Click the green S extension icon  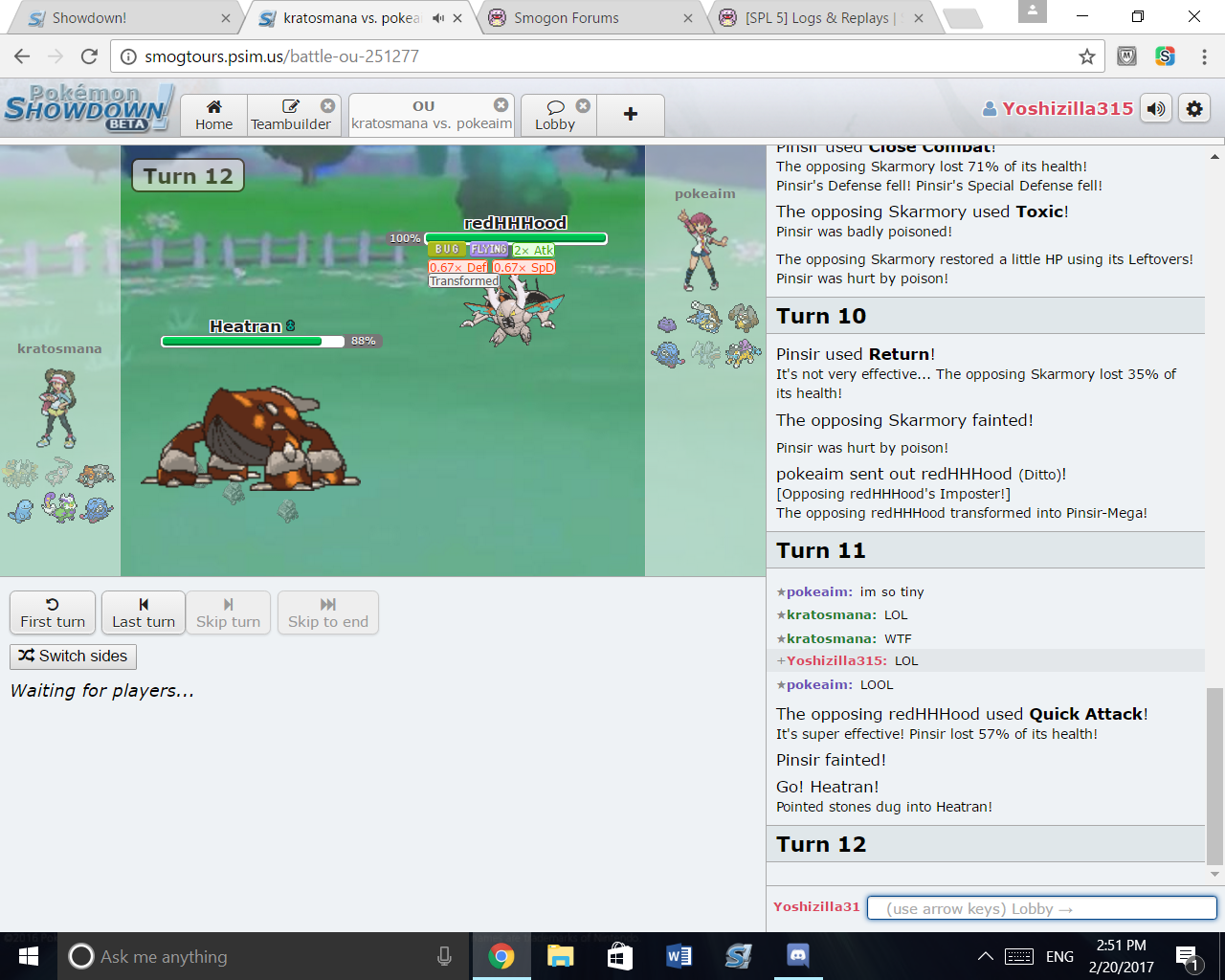point(1165,56)
